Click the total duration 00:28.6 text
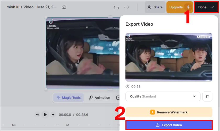This screenshot has width=220, height=131. pos(82,114)
